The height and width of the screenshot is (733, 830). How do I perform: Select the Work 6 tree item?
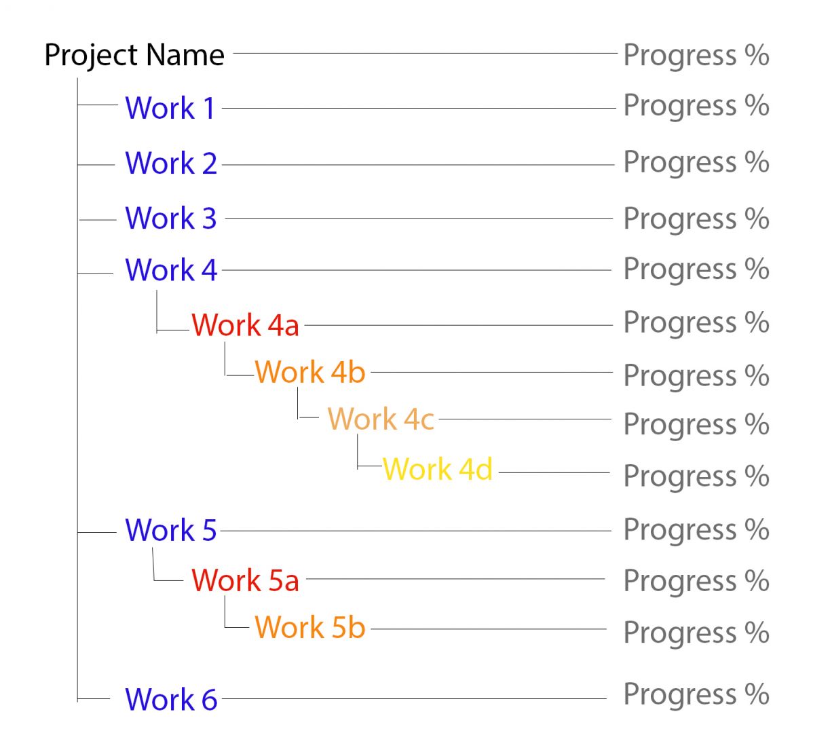pos(170,699)
